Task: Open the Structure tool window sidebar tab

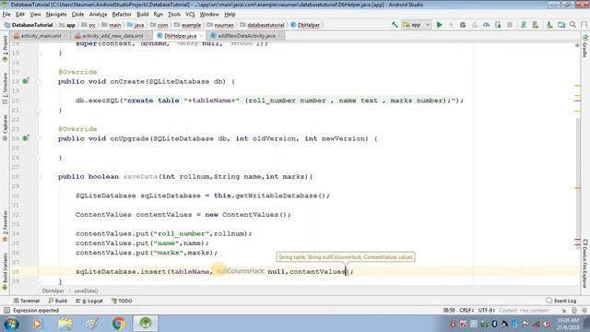Action: (5, 89)
